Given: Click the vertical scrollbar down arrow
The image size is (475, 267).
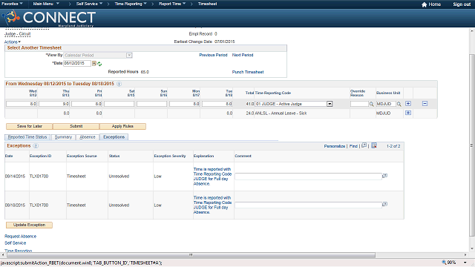Looking at the screenshot, I should (472, 249).
